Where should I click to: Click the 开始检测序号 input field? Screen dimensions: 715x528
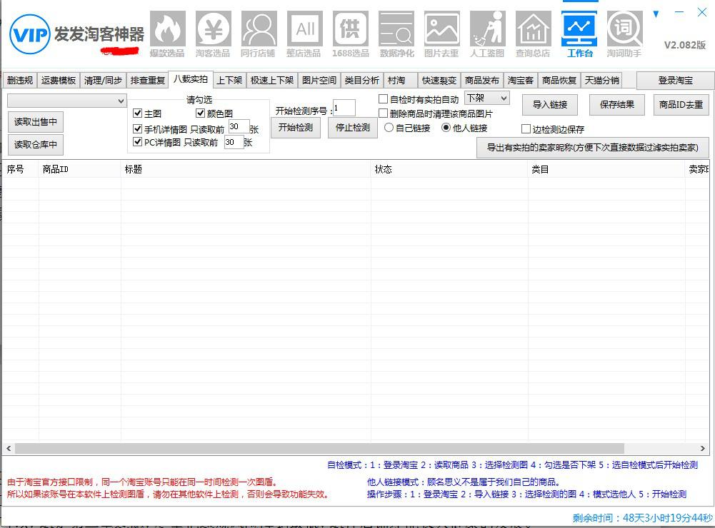pyautogui.click(x=344, y=107)
